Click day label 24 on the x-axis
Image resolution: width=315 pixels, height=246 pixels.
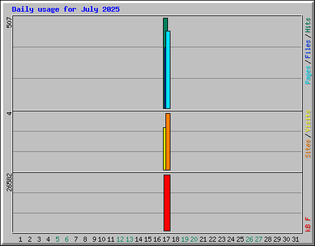pyautogui.click(x=231, y=239)
